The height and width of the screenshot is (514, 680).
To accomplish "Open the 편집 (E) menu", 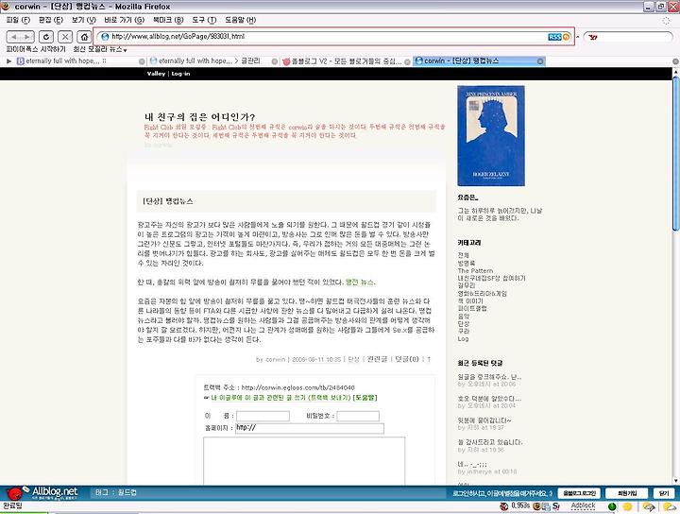I will coord(50,20).
